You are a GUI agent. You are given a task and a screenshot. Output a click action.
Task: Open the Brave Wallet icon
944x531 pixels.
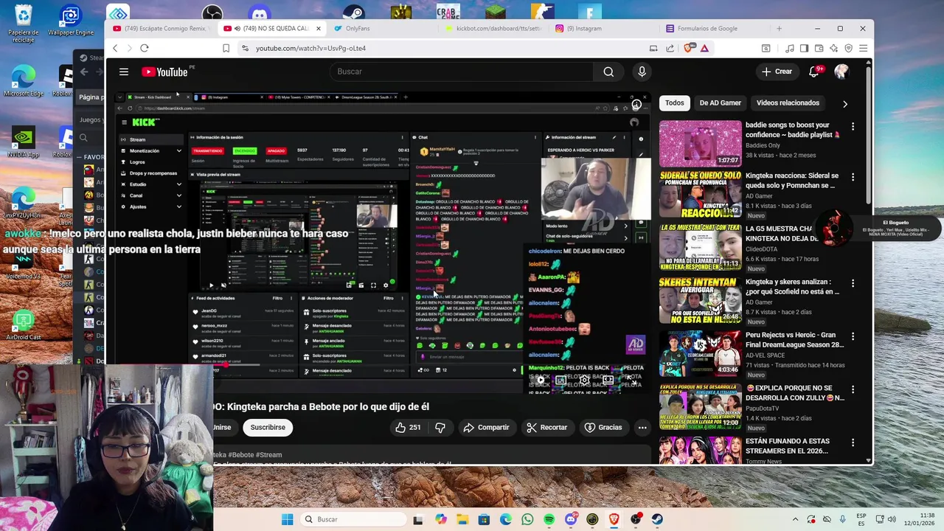[x=819, y=48]
